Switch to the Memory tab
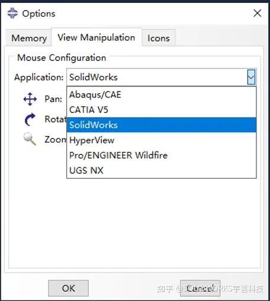Viewport: 270px width, 301px height. tap(29, 38)
